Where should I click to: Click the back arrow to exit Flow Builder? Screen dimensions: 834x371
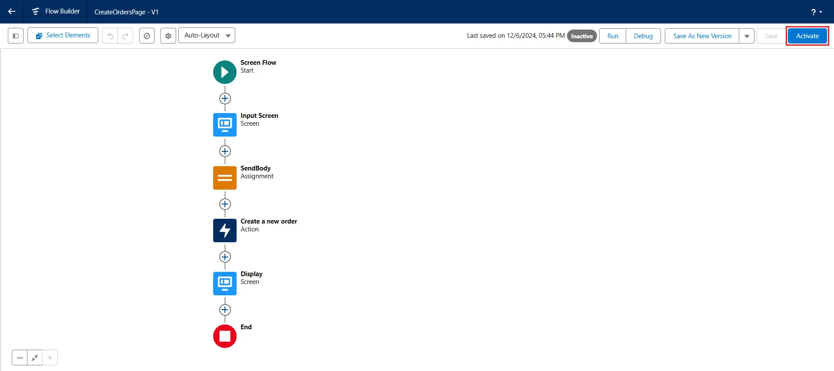point(12,12)
